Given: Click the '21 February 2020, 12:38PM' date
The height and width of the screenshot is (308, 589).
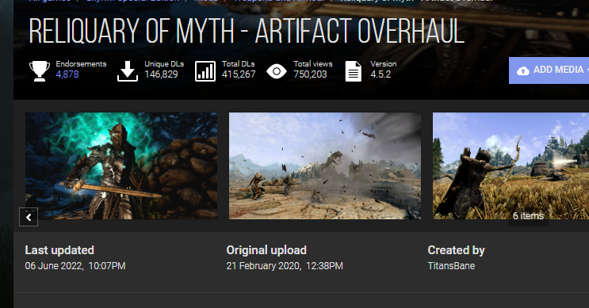Looking at the screenshot, I should (285, 266).
